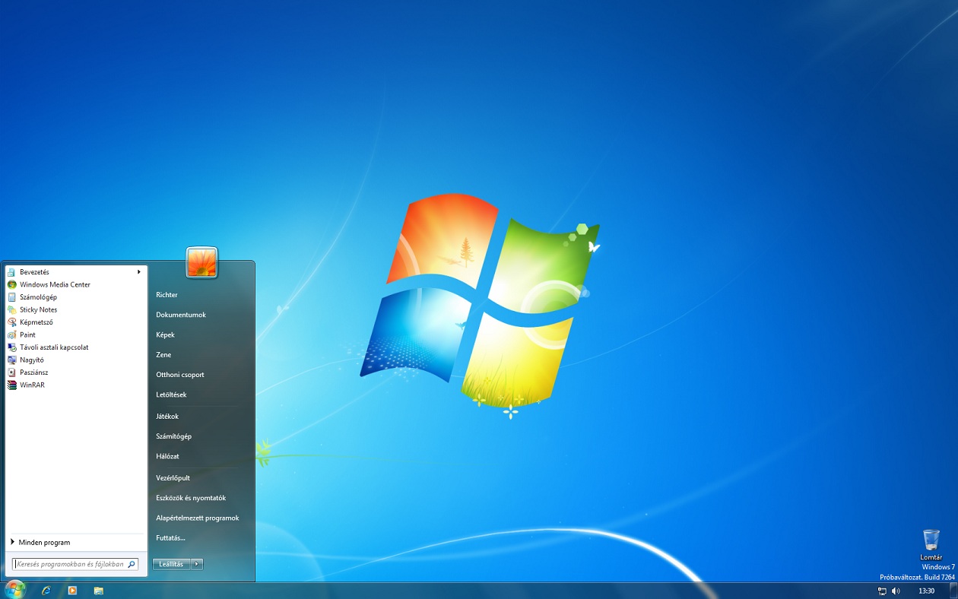Open the arrow beside the Leállítás button
This screenshot has width=958, height=599.
click(x=197, y=564)
